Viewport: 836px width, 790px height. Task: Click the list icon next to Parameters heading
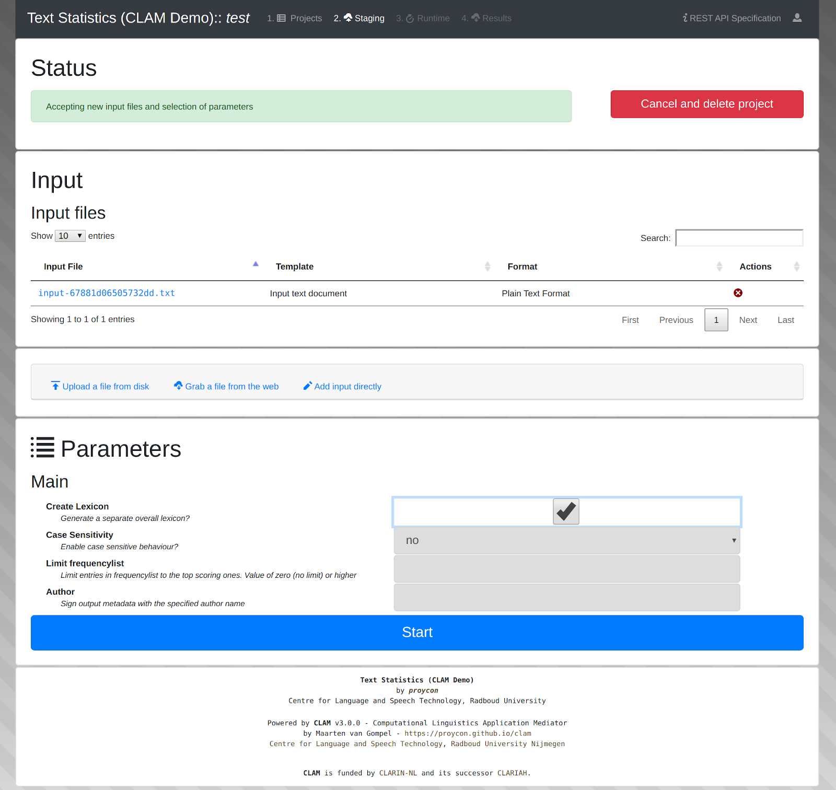[x=42, y=448]
